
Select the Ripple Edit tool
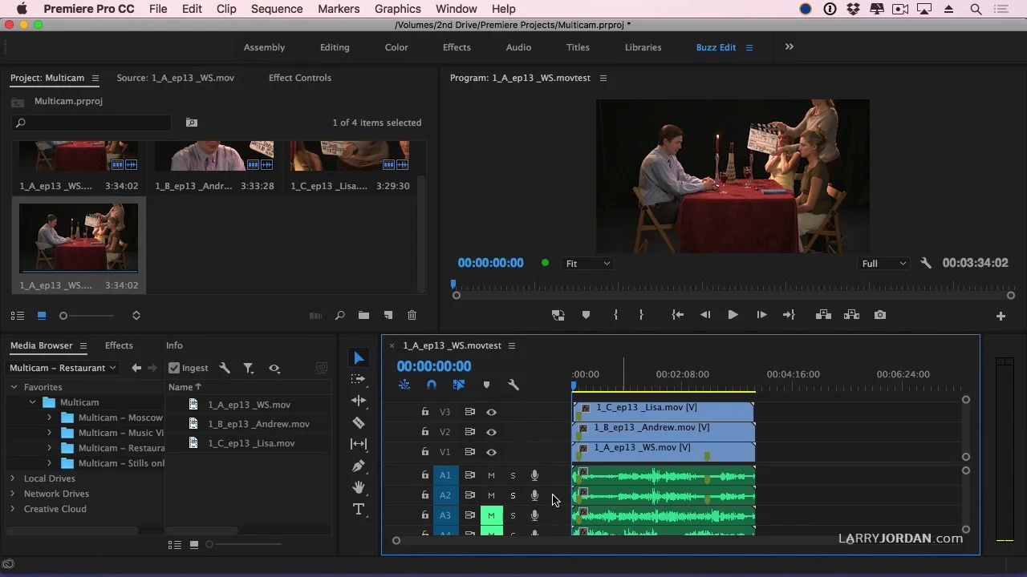pos(359,401)
